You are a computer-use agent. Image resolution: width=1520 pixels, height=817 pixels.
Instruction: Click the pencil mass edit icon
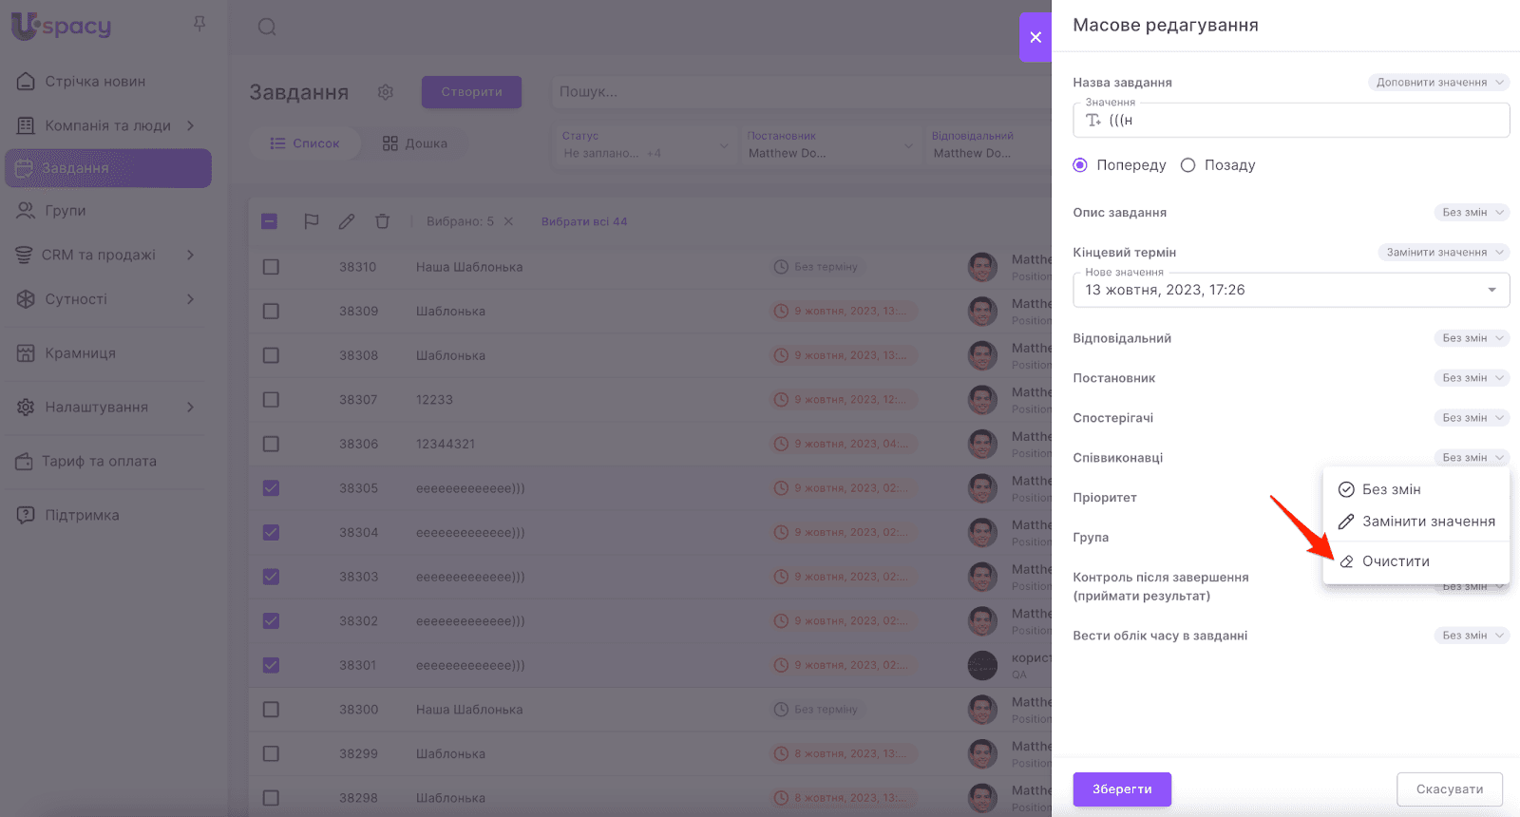point(347,221)
